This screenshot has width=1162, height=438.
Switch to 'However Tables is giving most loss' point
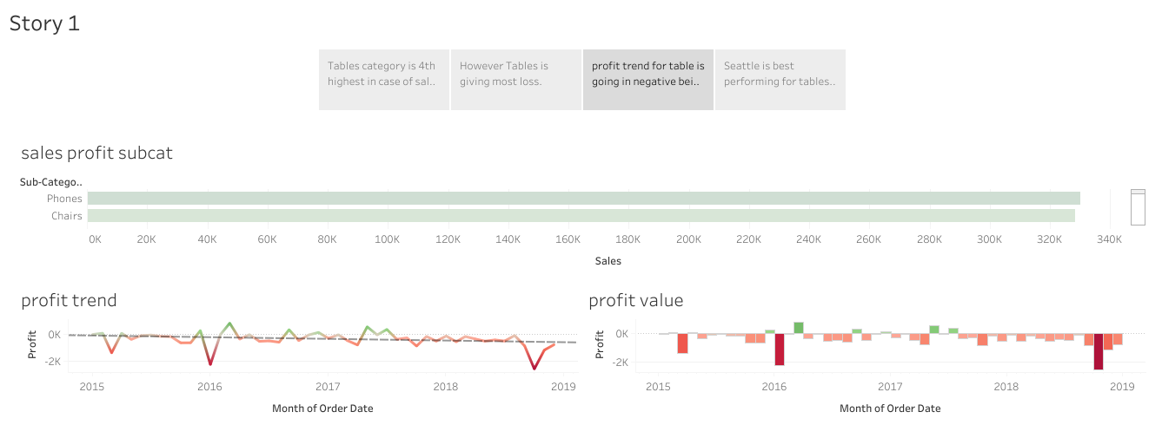tap(515, 80)
